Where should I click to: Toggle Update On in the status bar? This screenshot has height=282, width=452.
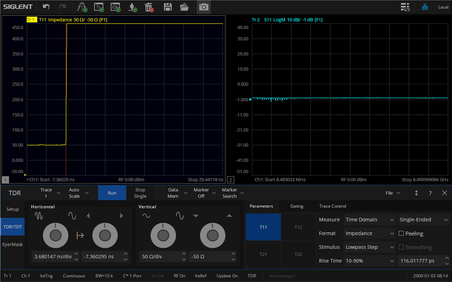[227, 276]
